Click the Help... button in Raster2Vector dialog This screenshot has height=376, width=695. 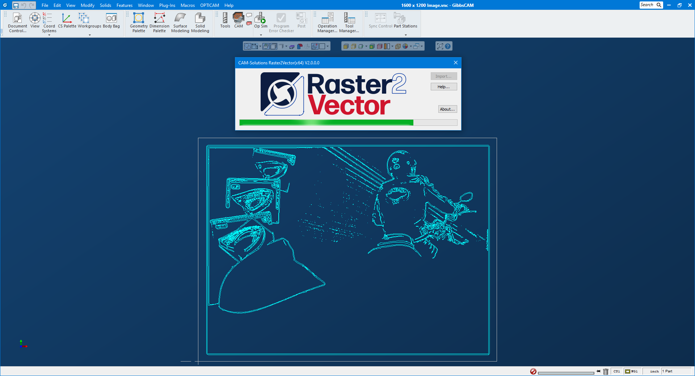(x=443, y=87)
